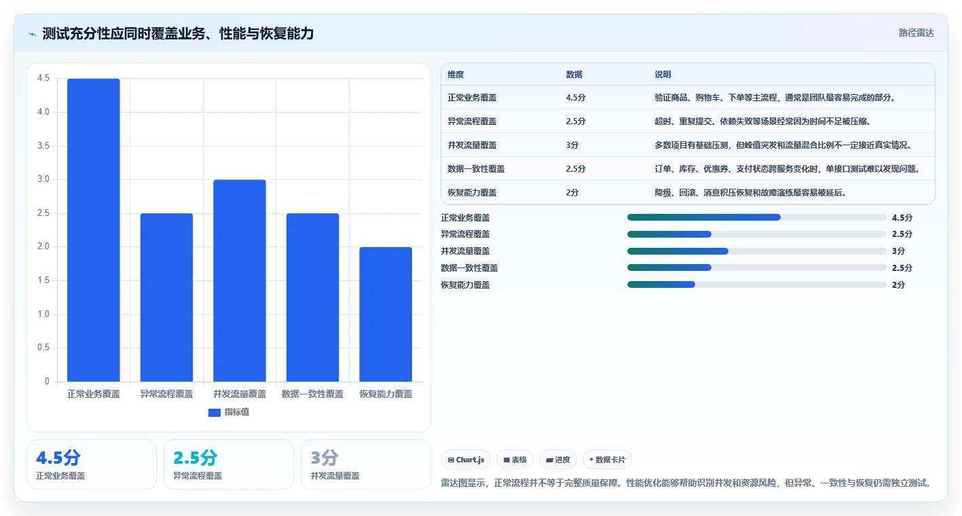Click the x-axis label 恢复能力覆盖
This screenshot has width=962, height=516.
click(x=386, y=394)
